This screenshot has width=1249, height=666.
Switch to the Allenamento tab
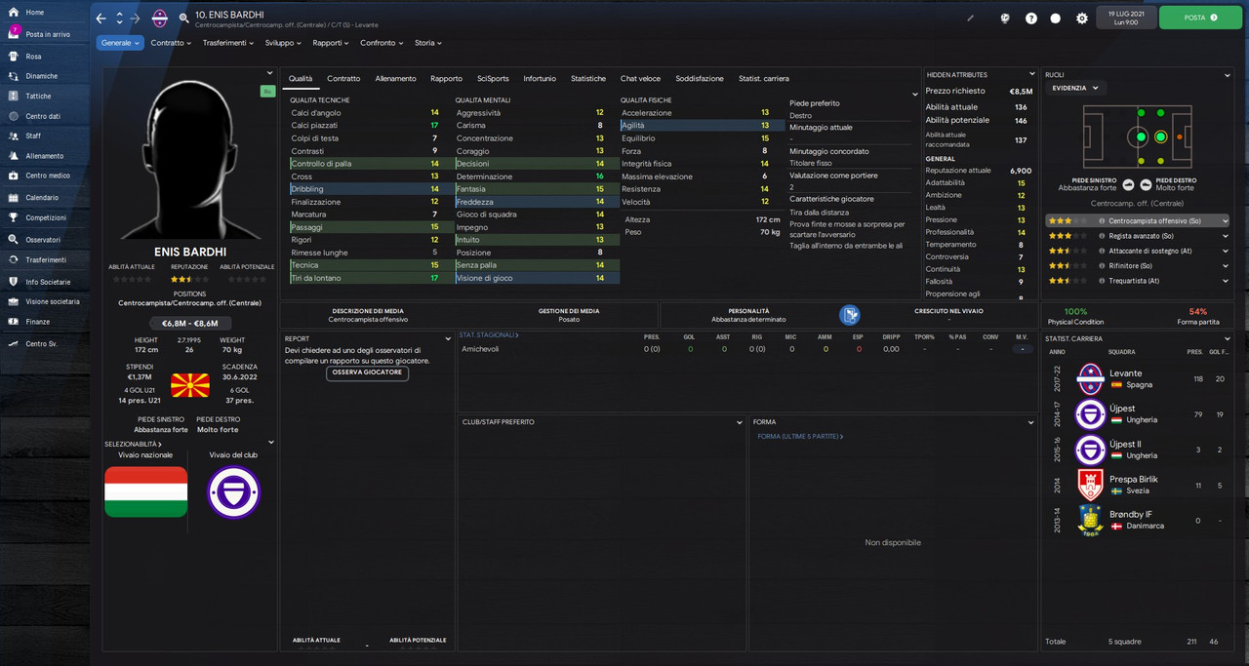[395, 78]
